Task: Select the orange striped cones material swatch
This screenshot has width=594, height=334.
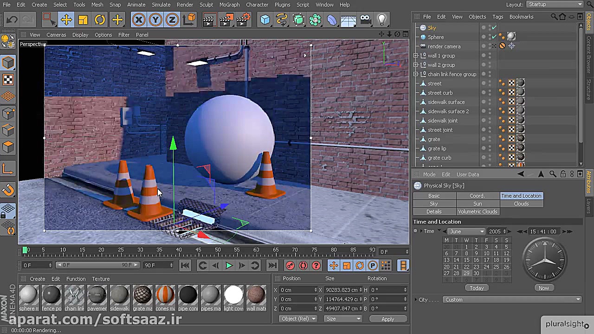Action: coord(165,295)
